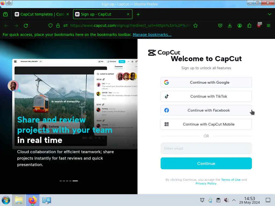Click the TikTok logo icon
Viewport: 275px width, 206px height.
click(167, 96)
